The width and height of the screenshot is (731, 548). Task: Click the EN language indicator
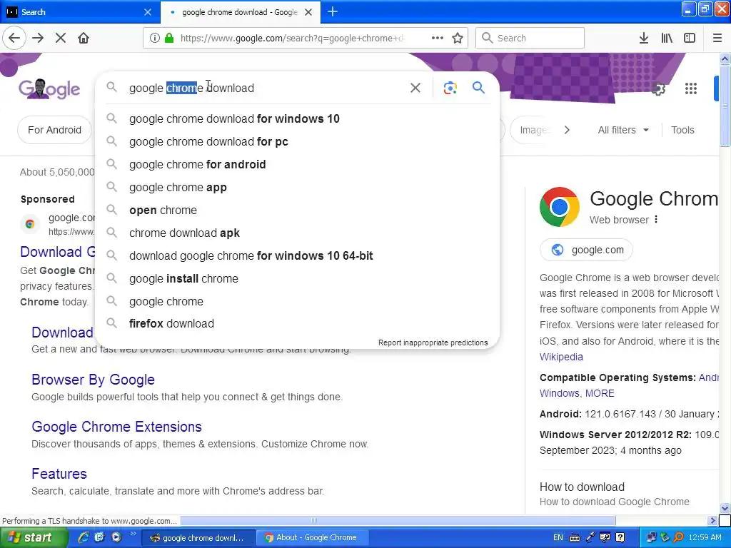tap(558, 537)
